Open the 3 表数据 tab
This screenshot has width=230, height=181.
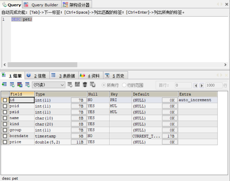coord(64,76)
